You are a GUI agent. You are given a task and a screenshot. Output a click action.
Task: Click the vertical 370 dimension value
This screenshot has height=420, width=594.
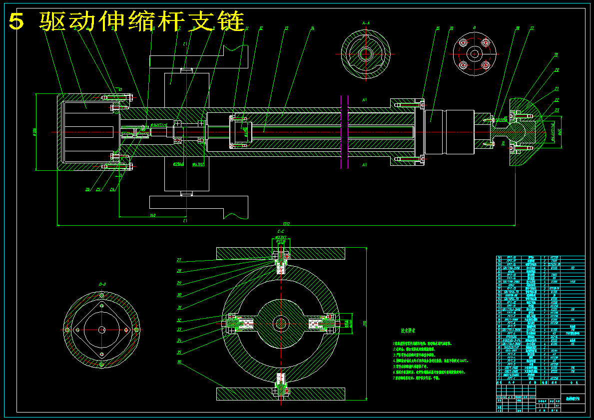coord(365,324)
